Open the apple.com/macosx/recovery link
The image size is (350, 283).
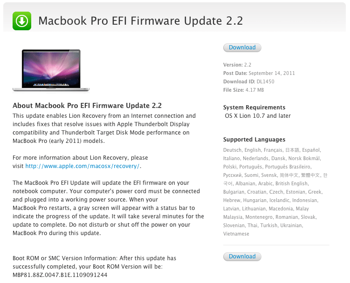(x=82, y=166)
